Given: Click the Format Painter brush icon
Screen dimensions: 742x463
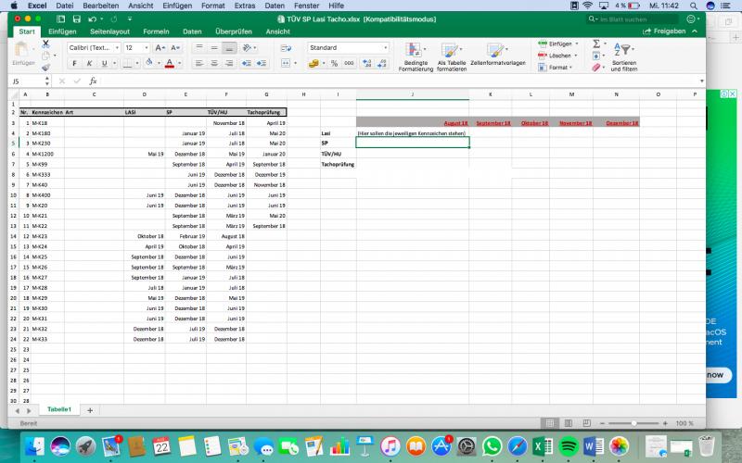Looking at the screenshot, I should pos(45,68).
